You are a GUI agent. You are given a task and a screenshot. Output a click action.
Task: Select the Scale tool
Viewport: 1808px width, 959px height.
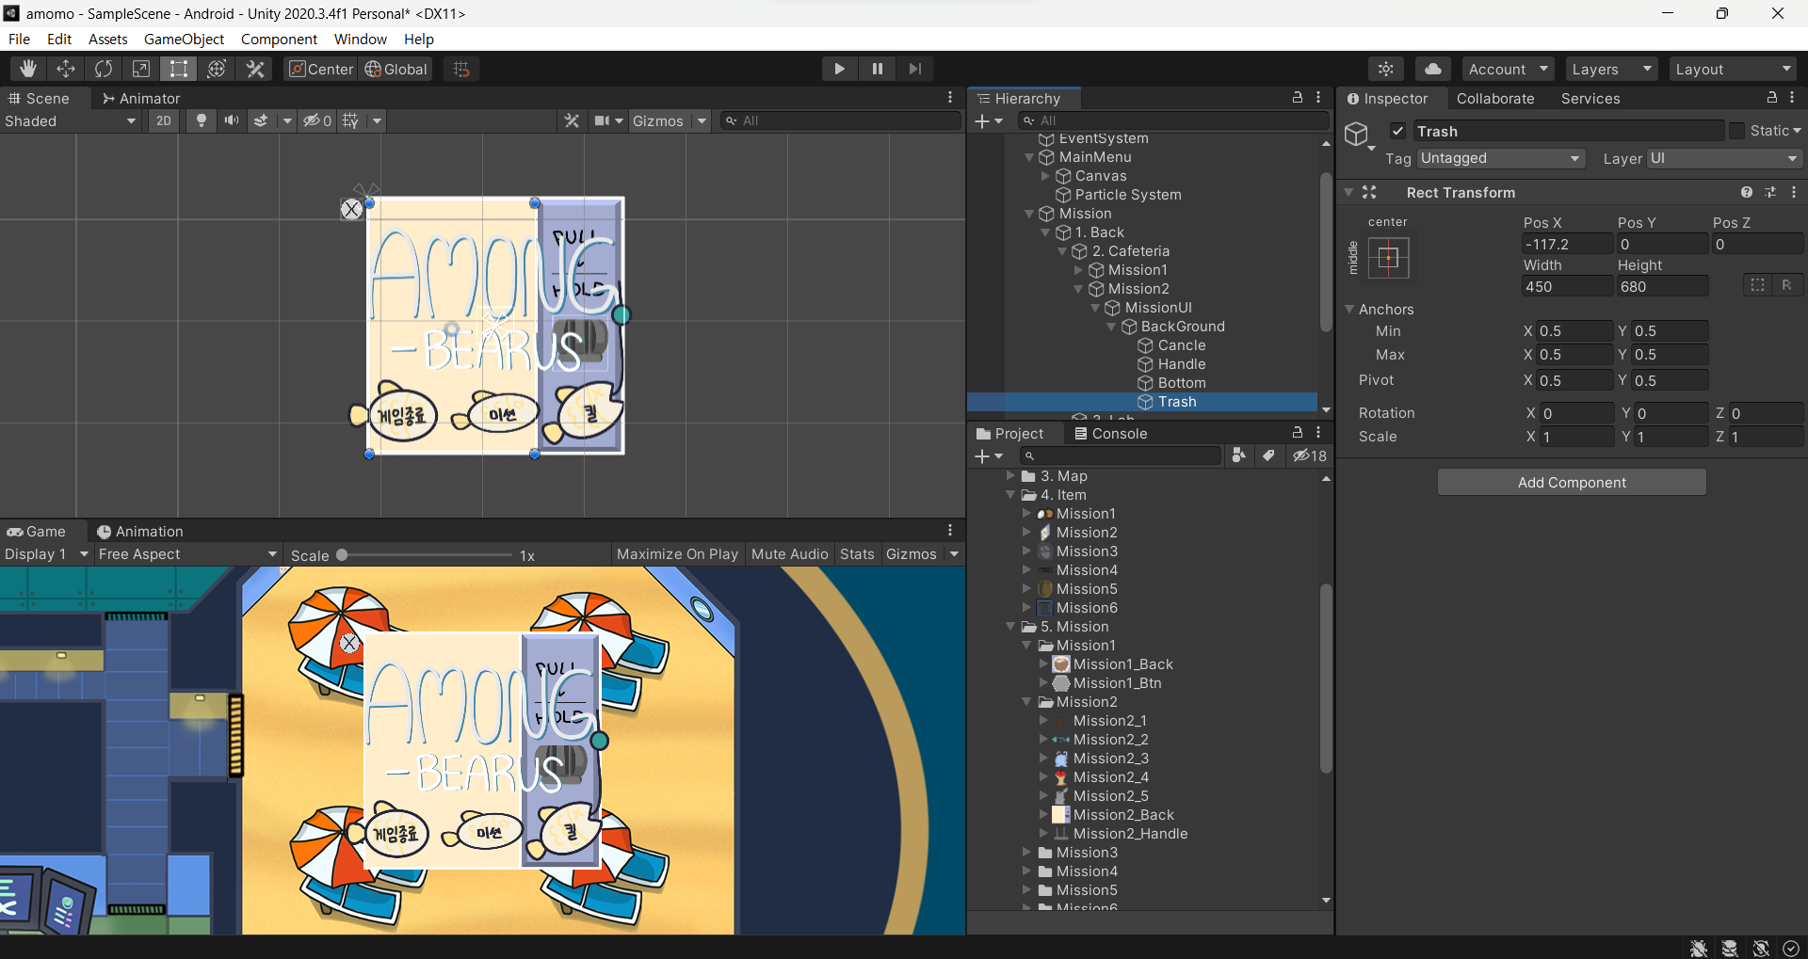141,69
